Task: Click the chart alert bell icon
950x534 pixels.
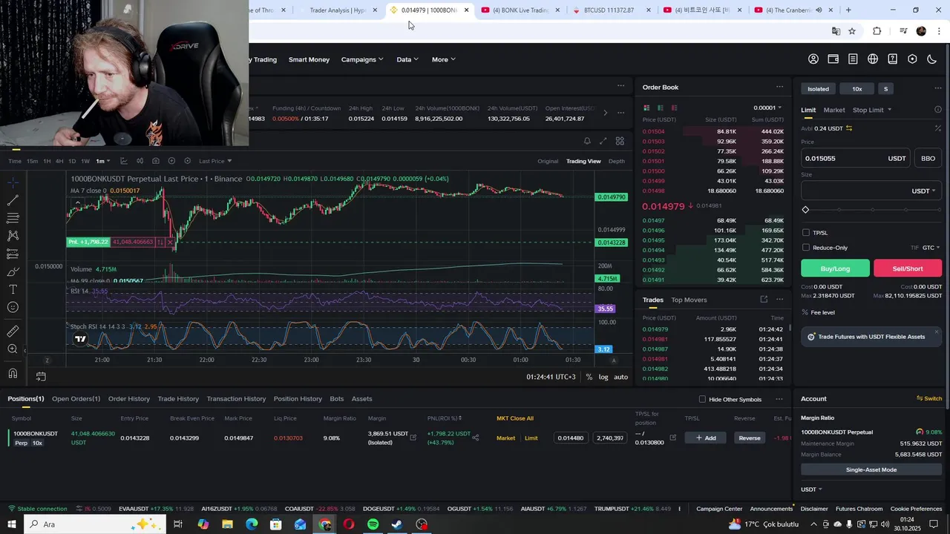Action: click(587, 141)
